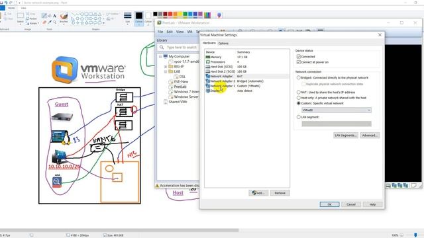The image size is (424, 238).
Task: Click the Undo arrow in Paint title bar
Action: pos(6,3)
